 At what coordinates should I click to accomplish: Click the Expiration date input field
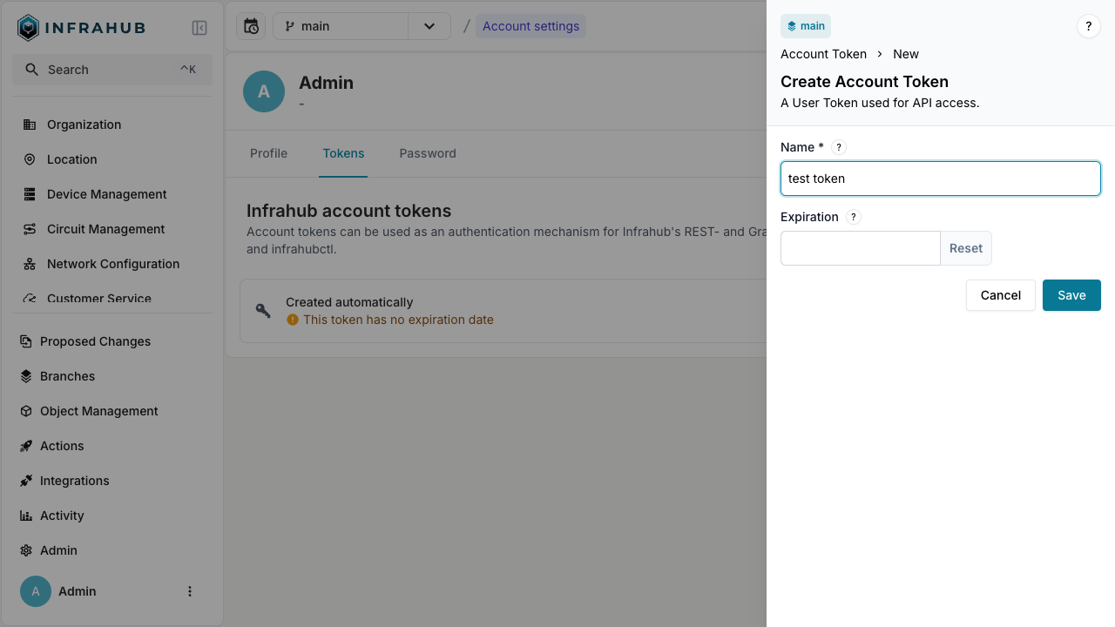[860, 248]
